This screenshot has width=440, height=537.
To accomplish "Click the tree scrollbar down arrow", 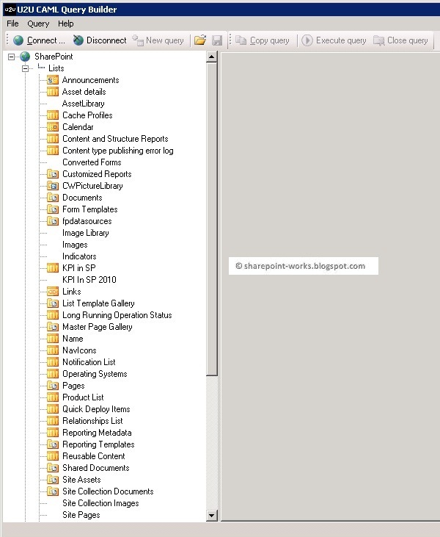I will click(212, 516).
